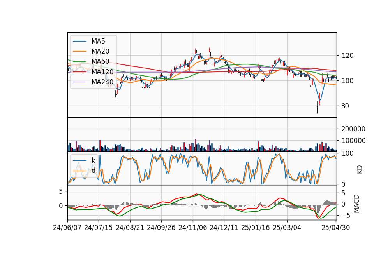Click the orange MA20 legend line sample

tap(79, 51)
